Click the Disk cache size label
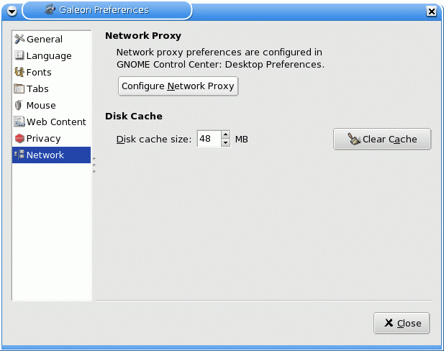444x351 pixels. click(154, 139)
